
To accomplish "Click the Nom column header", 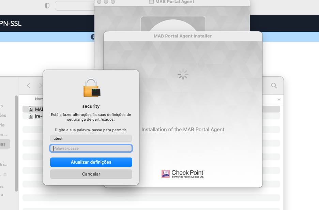I will pyautogui.click(x=39, y=99).
